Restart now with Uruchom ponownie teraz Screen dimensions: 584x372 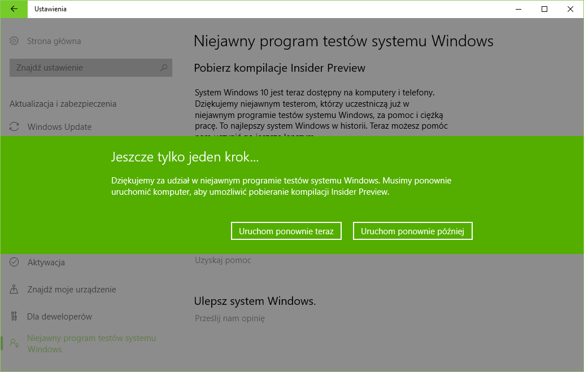(x=286, y=231)
